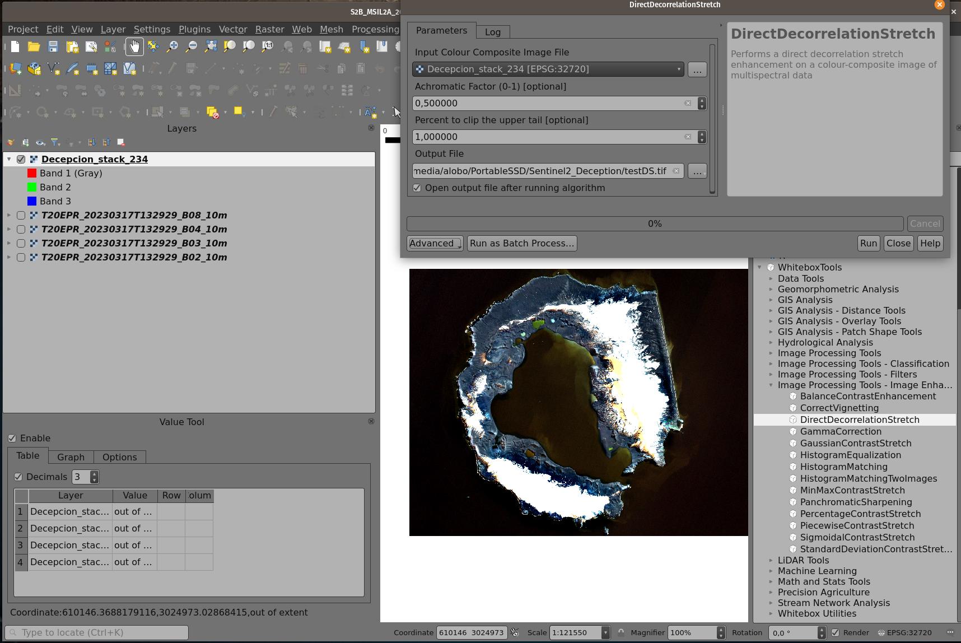Open the Raster menu
This screenshot has height=643, width=961.
pos(269,29)
